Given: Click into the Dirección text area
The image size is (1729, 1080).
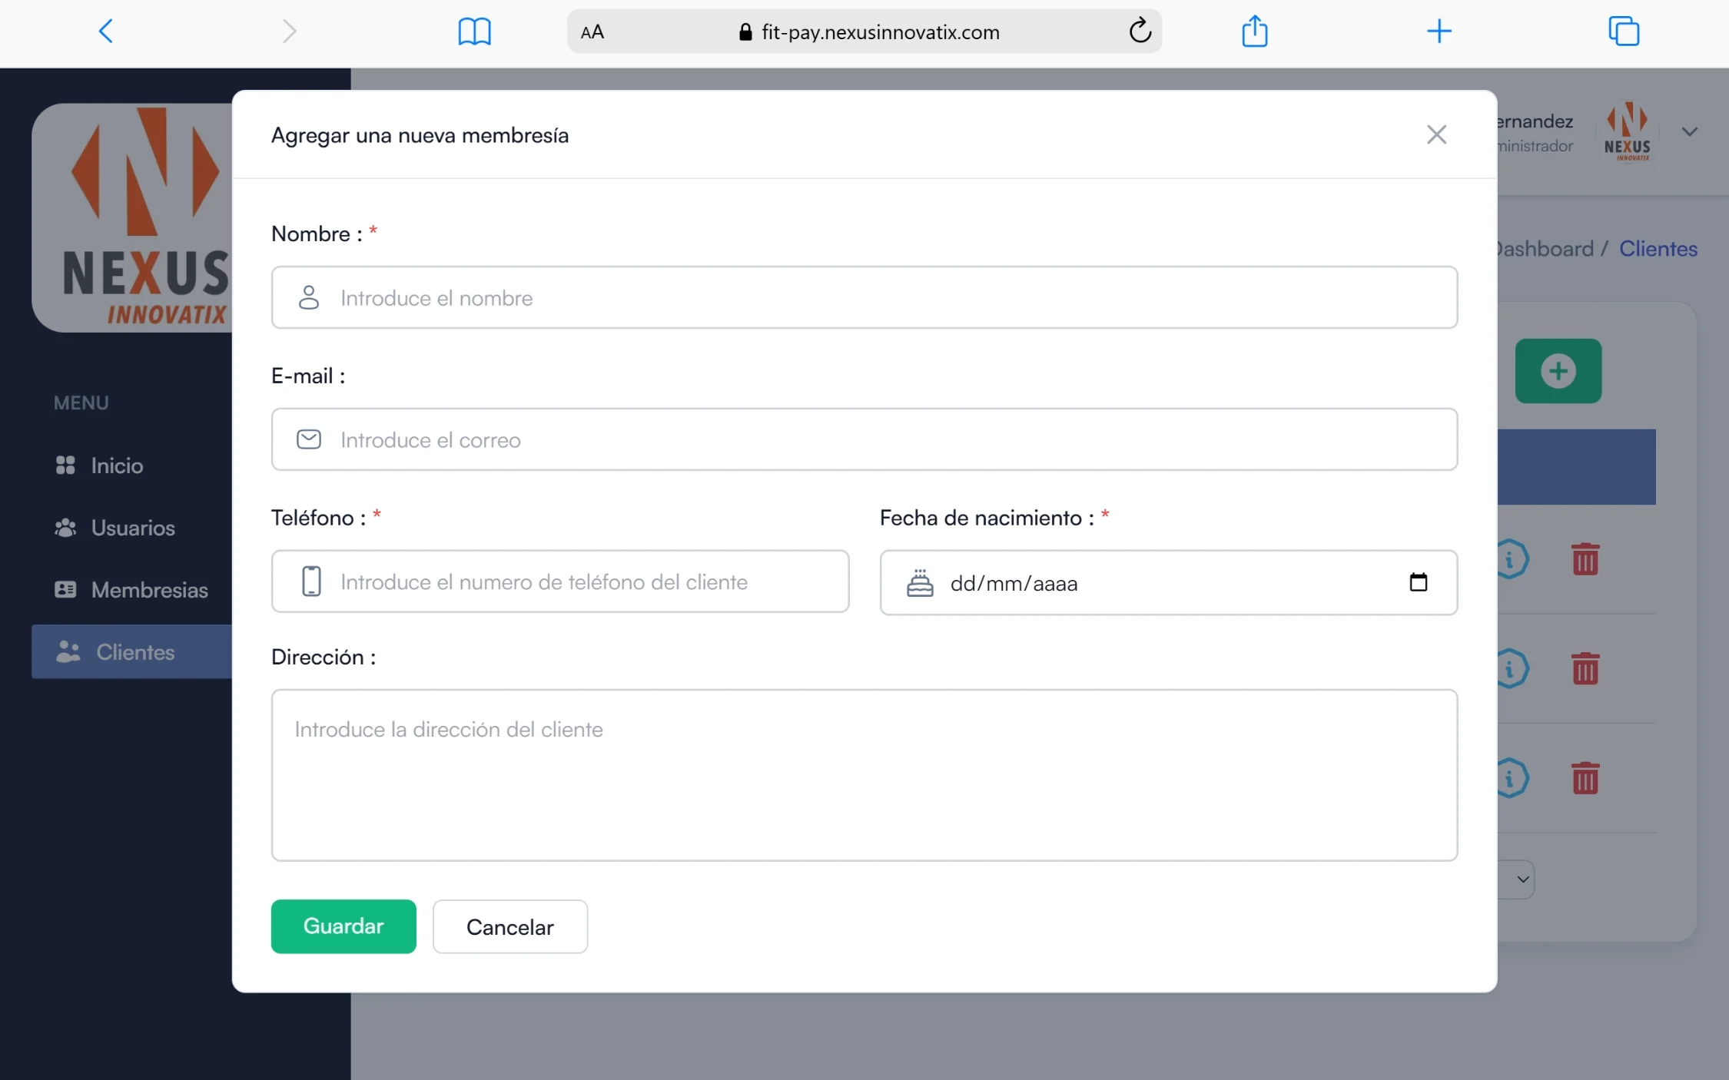Looking at the screenshot, I should pyautogui.click(x=864, y=775).
